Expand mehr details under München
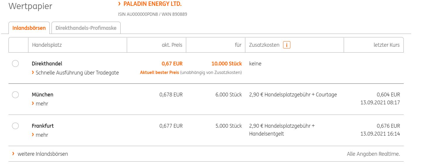The width and height of the screenshot is (421, 168). 42,103
